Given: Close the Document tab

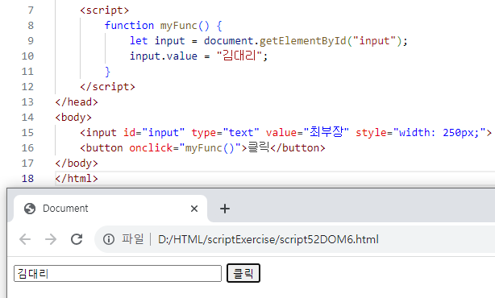Looking at the screenshot, I should [x=194, y=209].
